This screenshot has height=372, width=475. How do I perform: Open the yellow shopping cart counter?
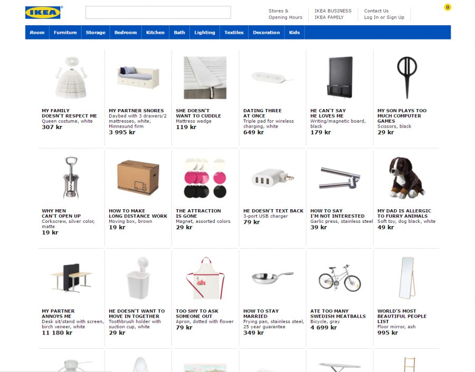[448, 7]
